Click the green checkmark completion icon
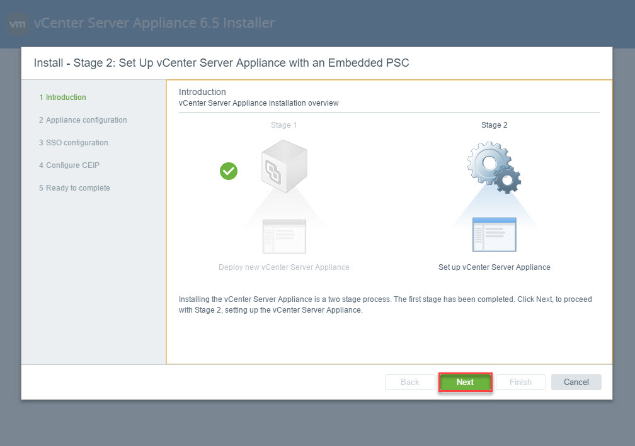Screen dimensions: 635x446 229,170
